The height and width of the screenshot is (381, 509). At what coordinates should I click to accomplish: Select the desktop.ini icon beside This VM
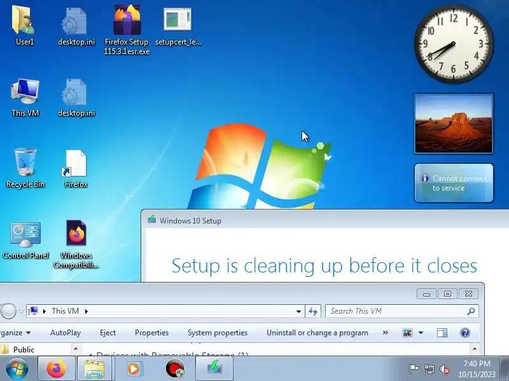76,97
